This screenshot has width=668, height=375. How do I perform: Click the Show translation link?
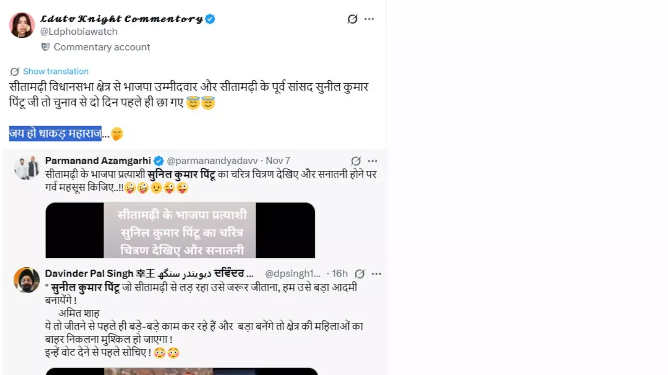coord(55,71)
